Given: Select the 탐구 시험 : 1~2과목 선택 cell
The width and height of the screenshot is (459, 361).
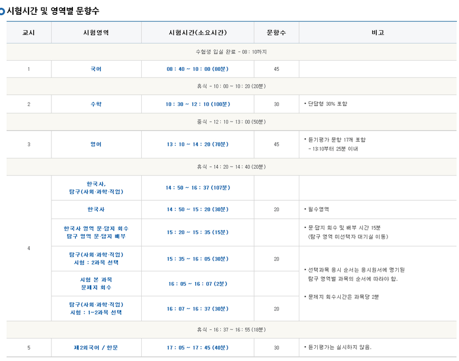Looking at the screenshot, I should pyautogui.click(x=96, y=308).
